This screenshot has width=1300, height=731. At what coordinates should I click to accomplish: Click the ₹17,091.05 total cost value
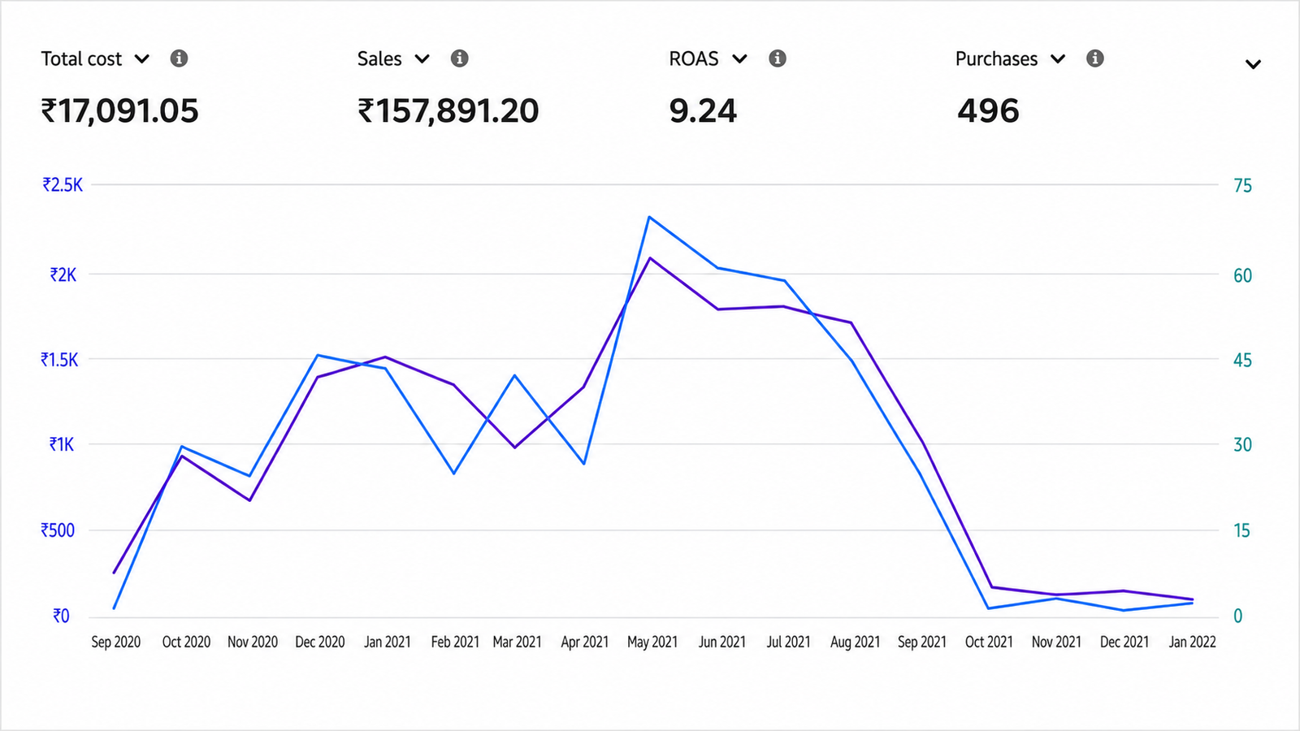click(119, 111)
